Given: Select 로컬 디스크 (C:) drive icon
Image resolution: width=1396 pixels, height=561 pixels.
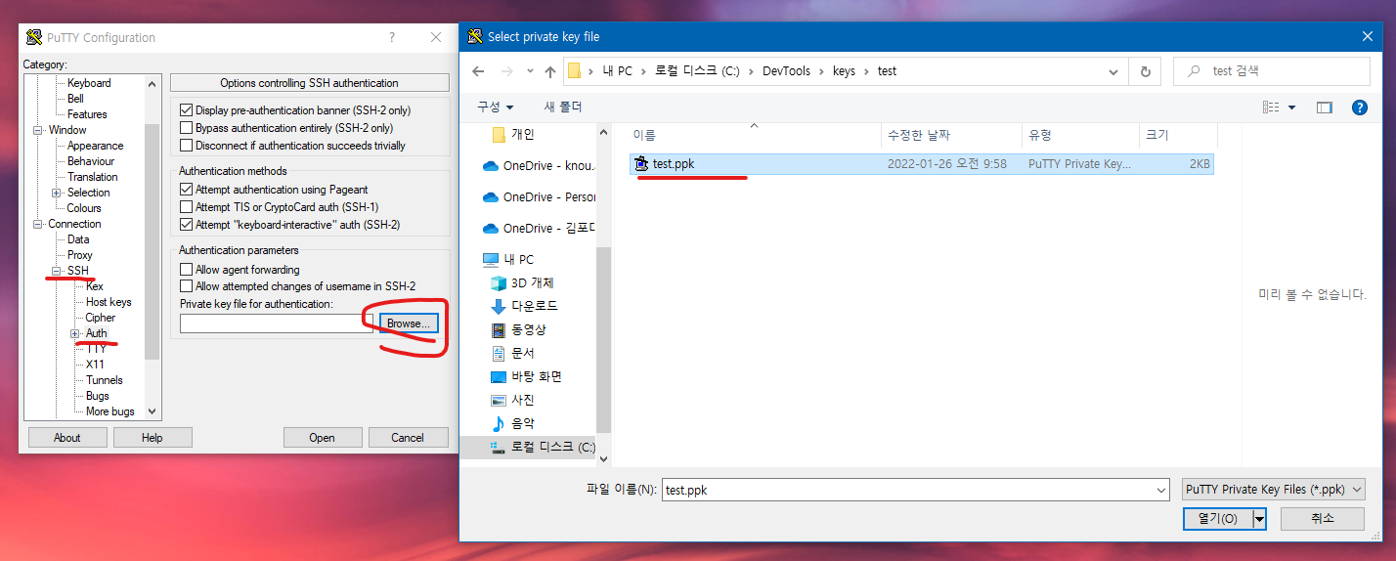Looking at the screenshot, I should [x=498, y=448].
